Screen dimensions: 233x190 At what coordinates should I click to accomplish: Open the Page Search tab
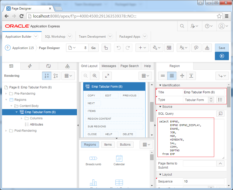click(x=130, y=66)
